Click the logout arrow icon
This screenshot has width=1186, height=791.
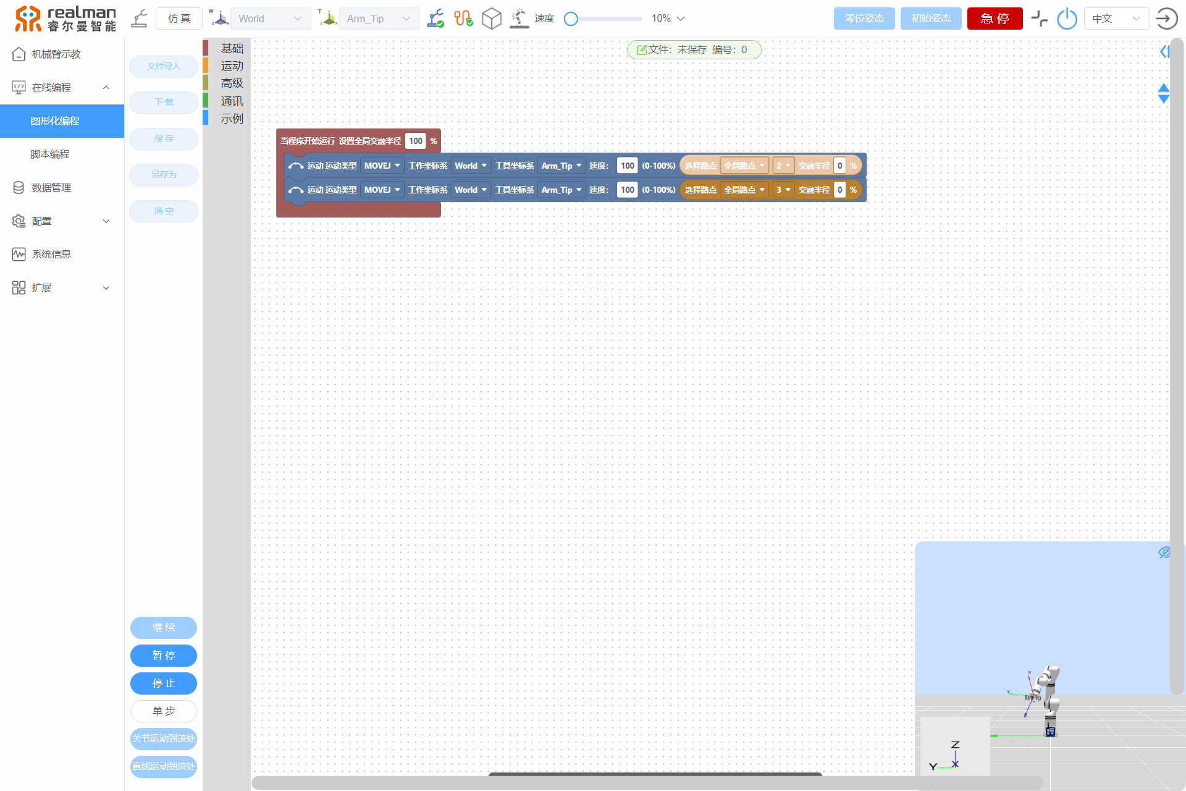1166,19
